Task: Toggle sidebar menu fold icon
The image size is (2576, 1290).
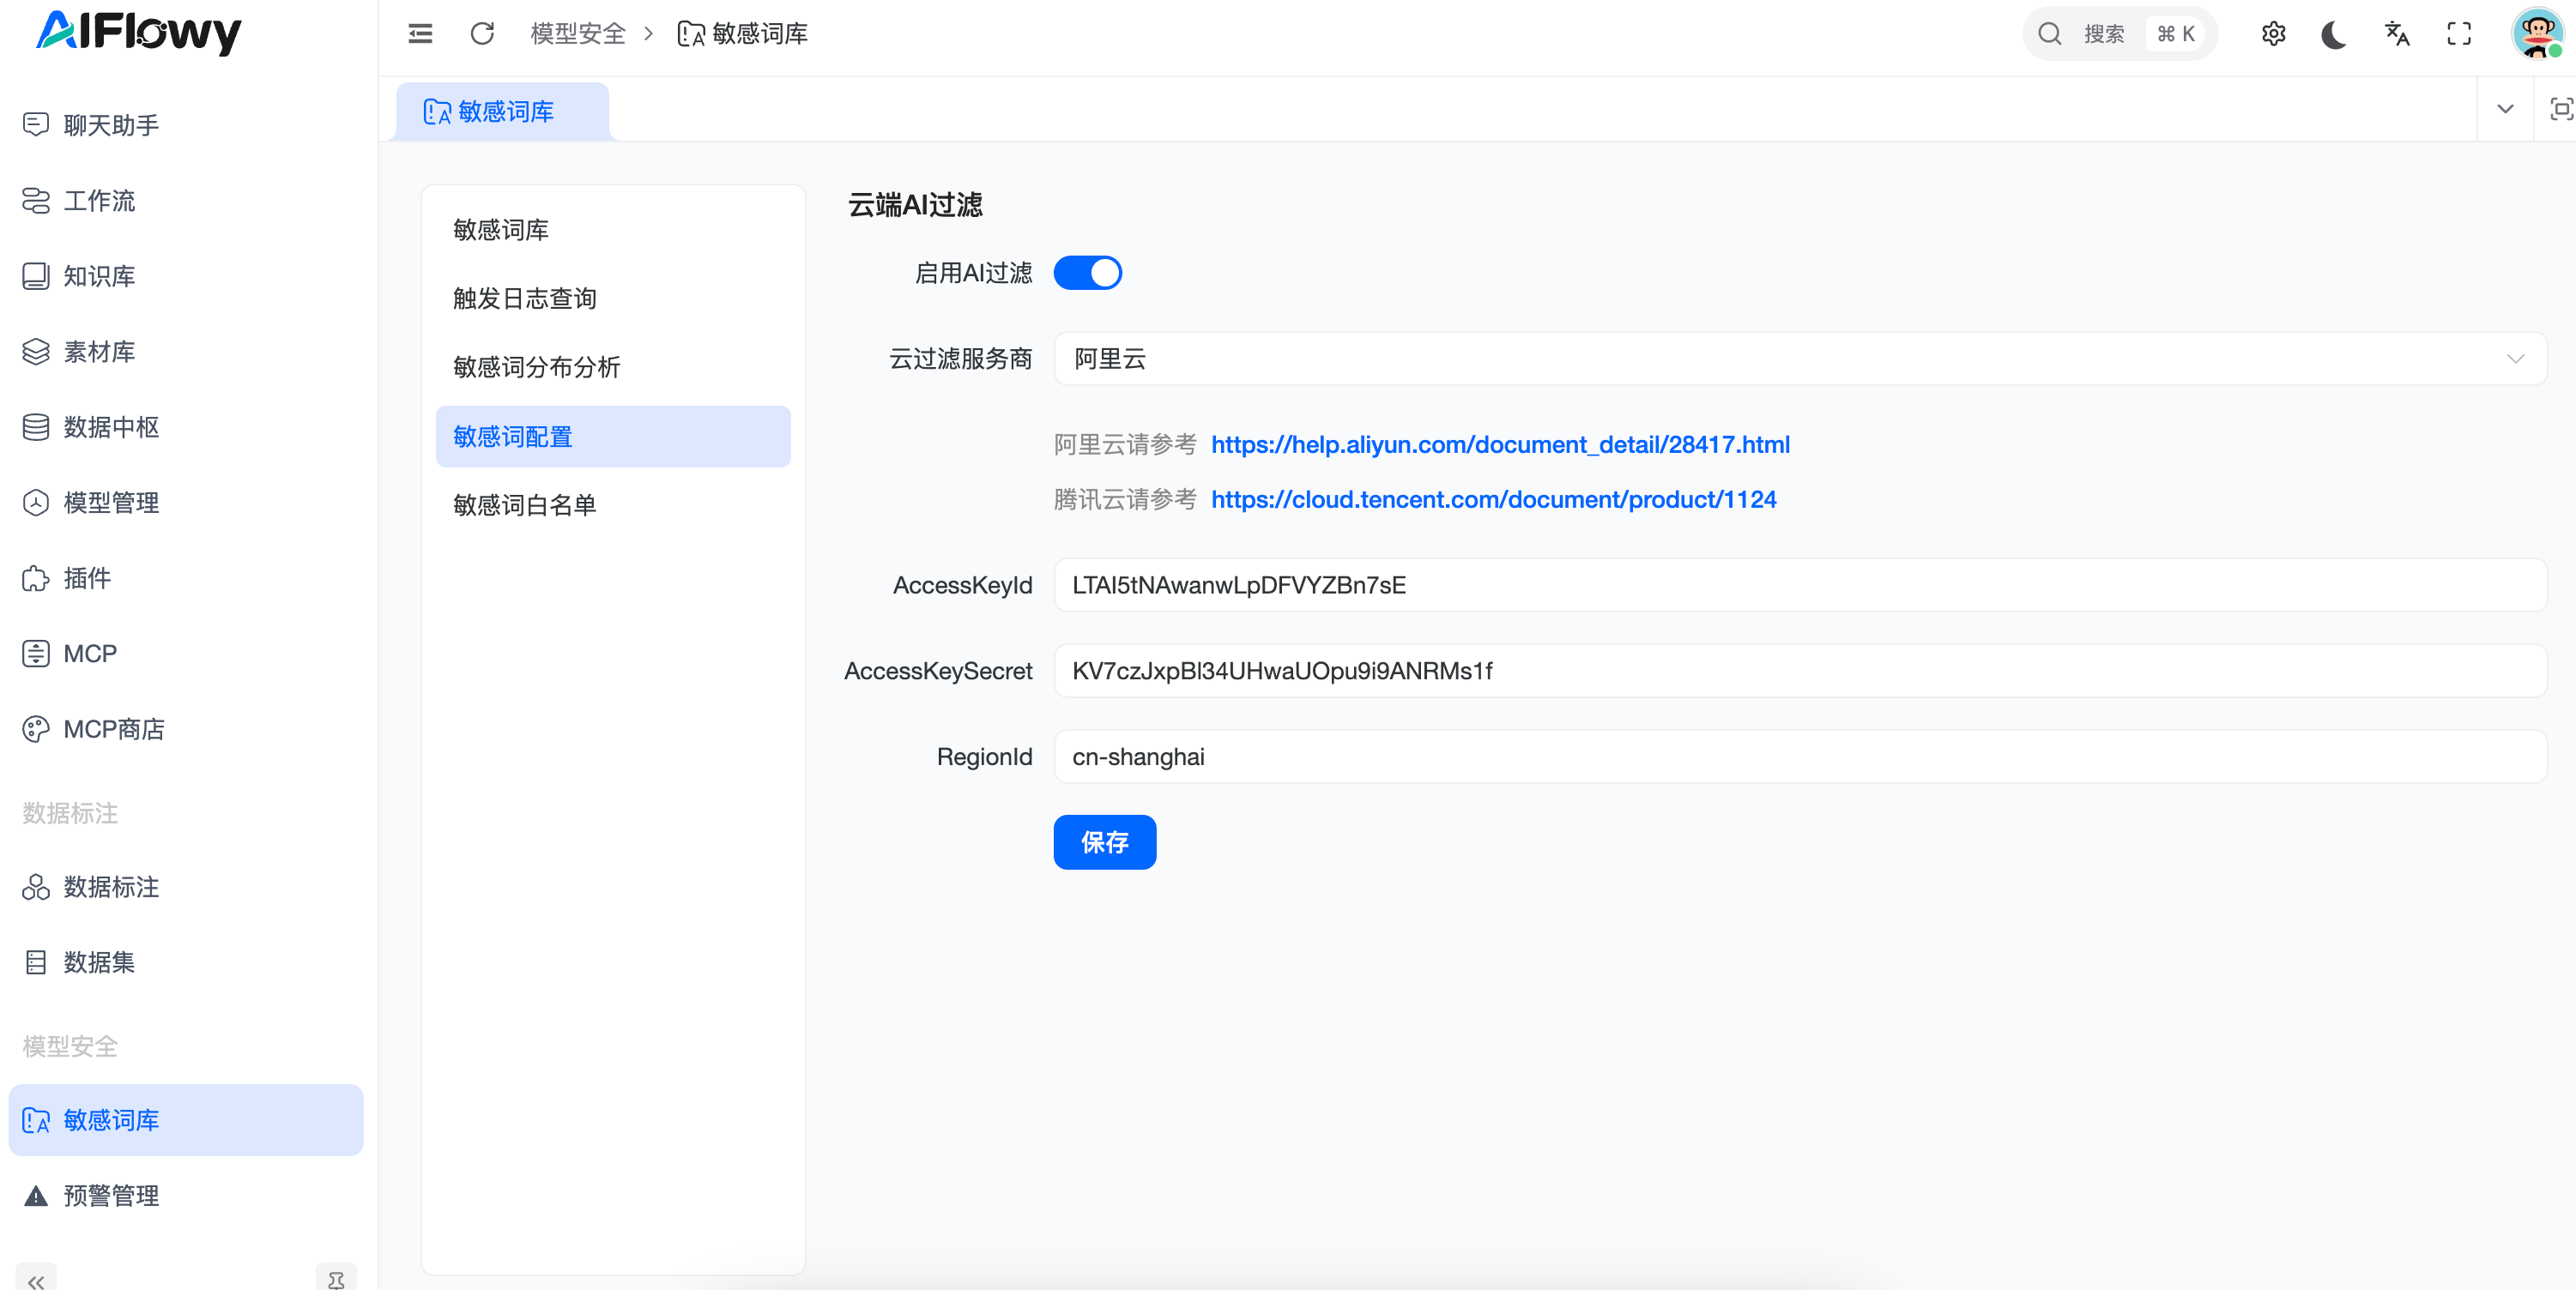Action: coord(420,34)
